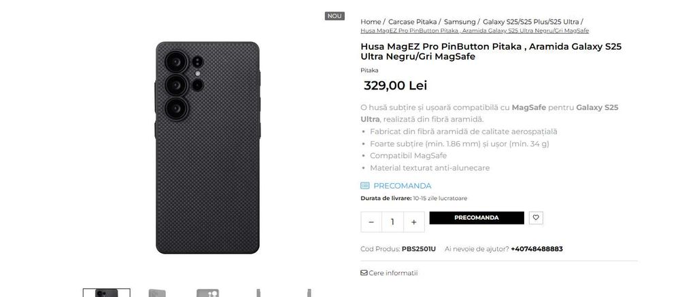Open Samsung breadcrumb category
The image size is (680, 297).
tap(460, 22)
